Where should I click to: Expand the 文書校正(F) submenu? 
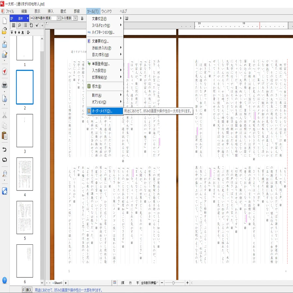pos(105,19)
